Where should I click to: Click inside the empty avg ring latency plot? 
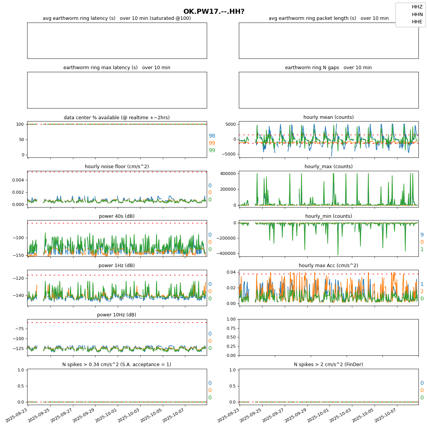[x=117, y=41]
